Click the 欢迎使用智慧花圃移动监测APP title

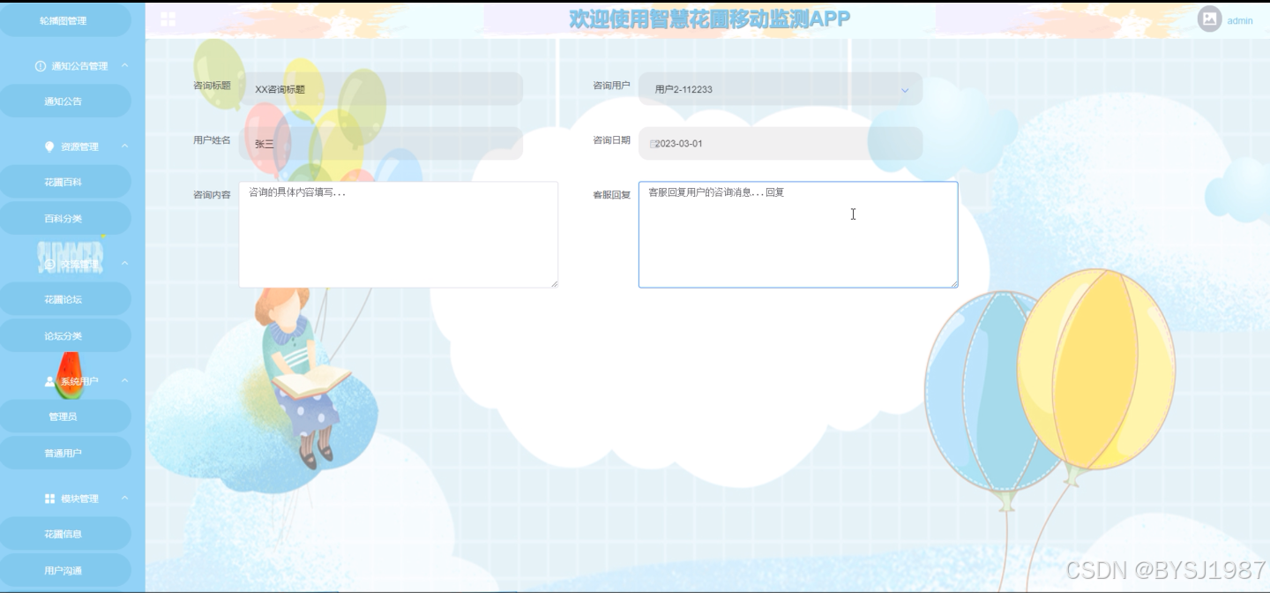[710, 19]
